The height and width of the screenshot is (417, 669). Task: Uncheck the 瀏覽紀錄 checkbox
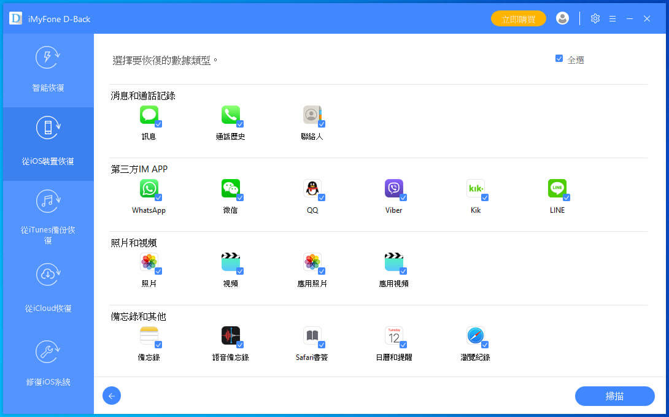[485, 345]
